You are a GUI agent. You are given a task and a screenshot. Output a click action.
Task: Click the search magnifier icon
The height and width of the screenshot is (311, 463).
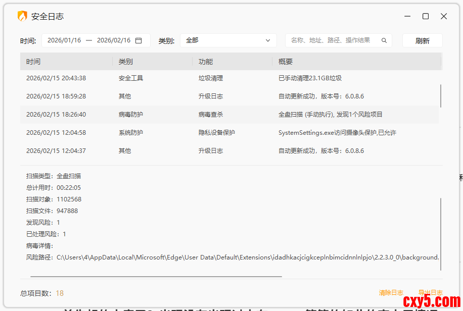click(384, 40)
